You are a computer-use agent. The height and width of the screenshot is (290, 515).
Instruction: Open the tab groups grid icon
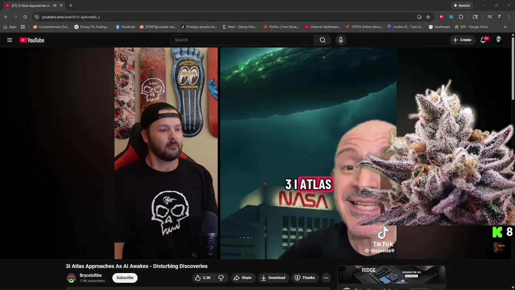click(23, 27)
